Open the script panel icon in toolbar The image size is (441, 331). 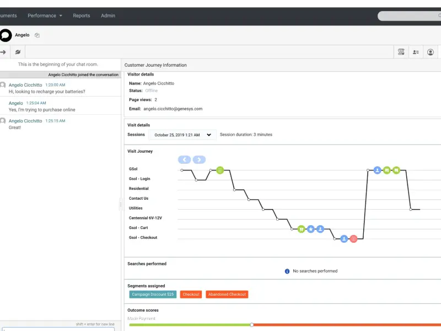point(401,52)
